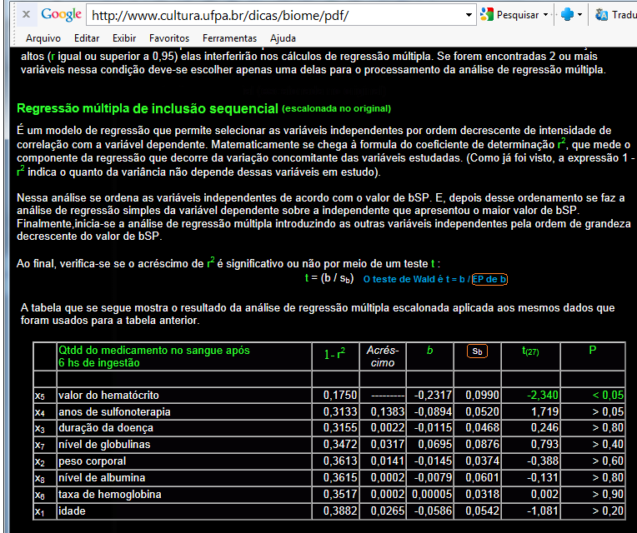This screenshot has width=637, height=533.
Task: Click the 't(27)' column header
Action: pyautogui.click(x=530, y=351)
